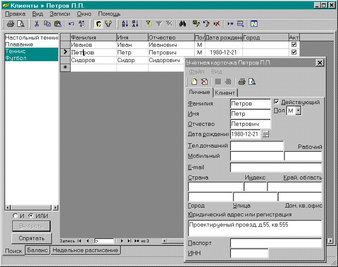Open the Окно menu
Screen dimensions: 338x267
coord(84,14)
